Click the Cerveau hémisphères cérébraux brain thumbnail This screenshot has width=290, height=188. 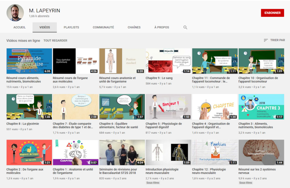point(261,152)
